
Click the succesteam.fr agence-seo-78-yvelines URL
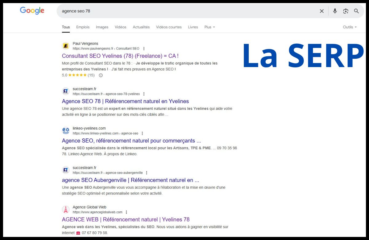point(106,94)
